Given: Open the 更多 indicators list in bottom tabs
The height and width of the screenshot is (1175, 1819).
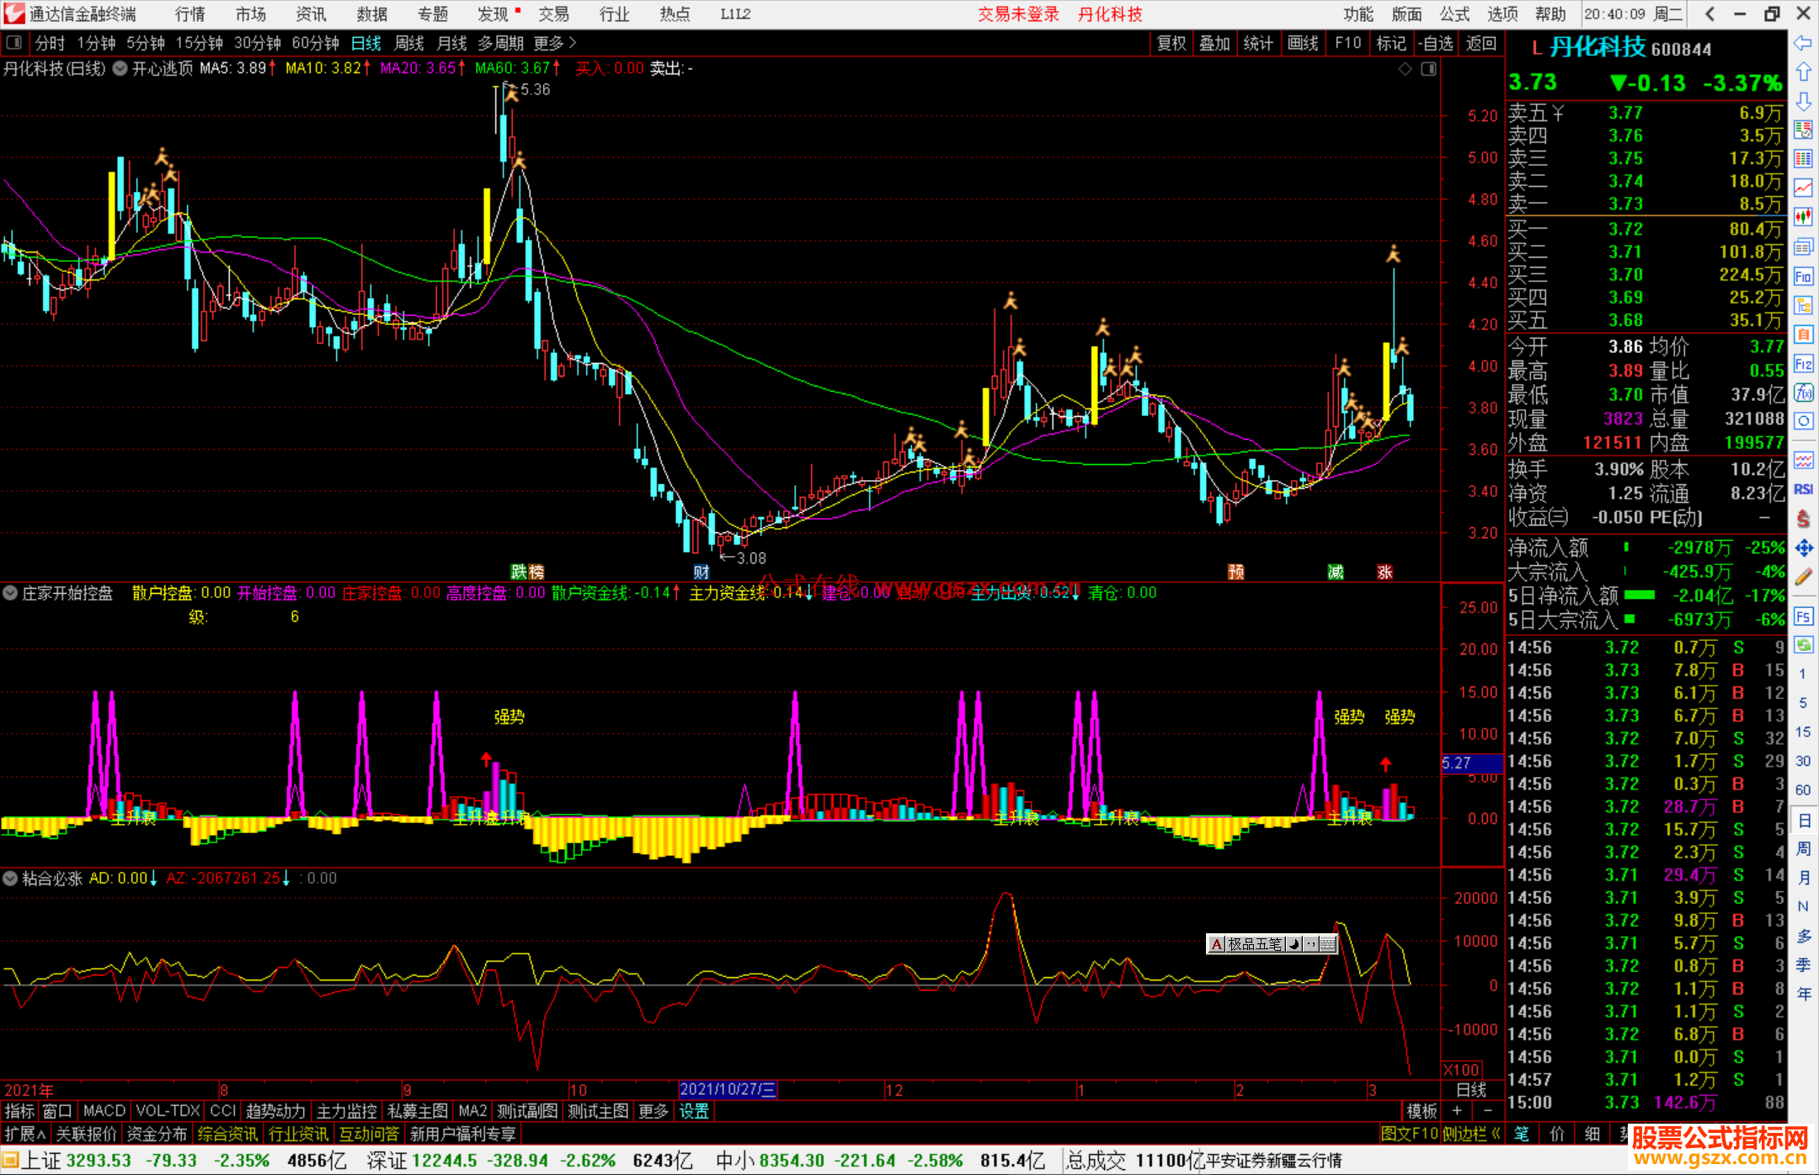Looking at the screenshot, I should pyautogui.click(x=653, y=1111).
